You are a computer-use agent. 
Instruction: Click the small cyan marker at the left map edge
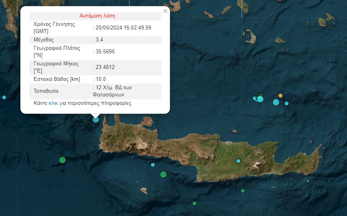click(x=4, y=97)
